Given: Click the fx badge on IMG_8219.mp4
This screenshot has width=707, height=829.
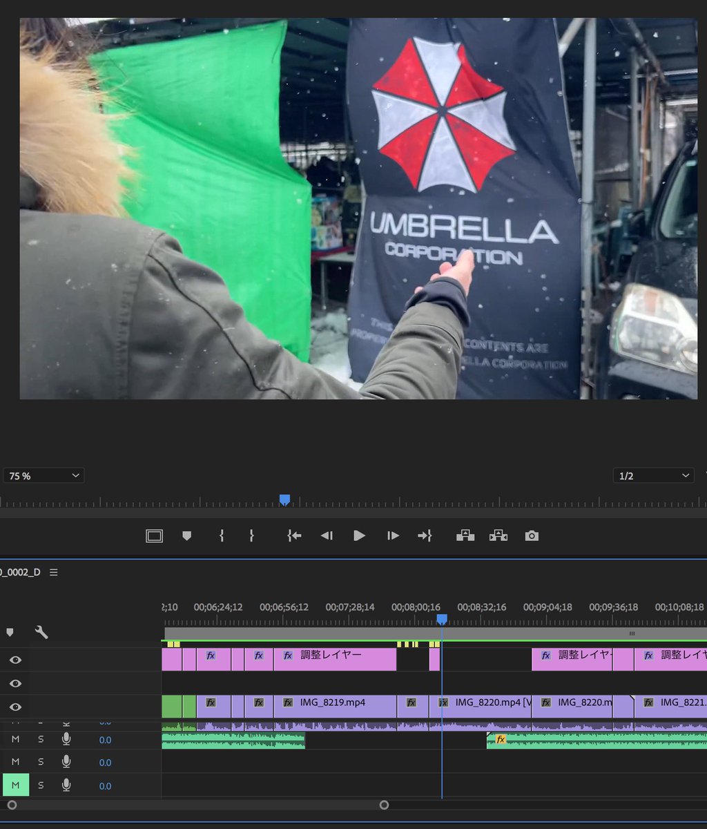Looking at the screenshot, I should coord(288,703).
